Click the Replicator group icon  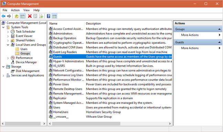pyautogui.click(x=51, y=98)
